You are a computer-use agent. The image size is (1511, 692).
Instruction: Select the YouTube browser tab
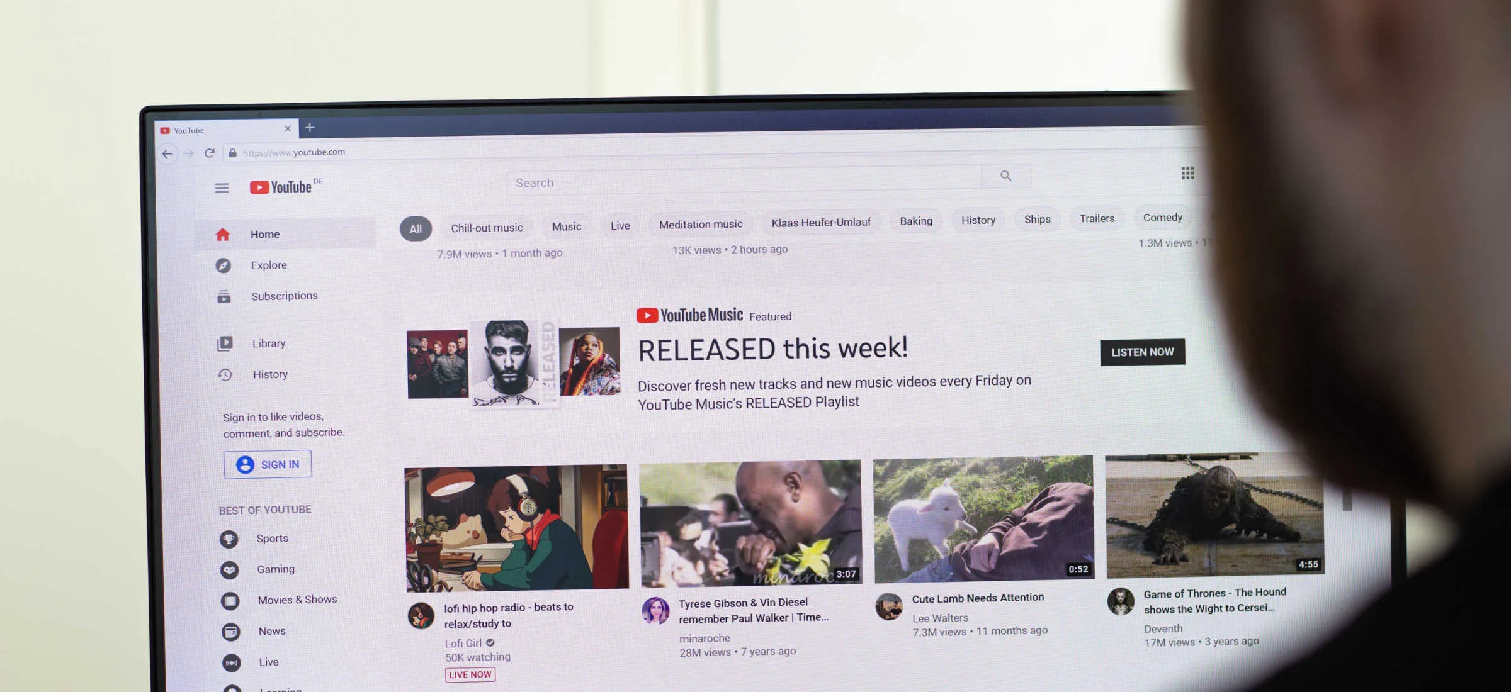[x=227, y=130]
